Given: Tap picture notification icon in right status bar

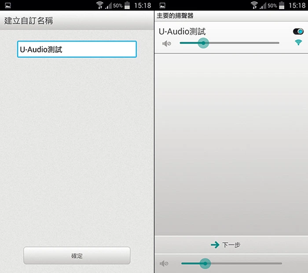Looking at the screenshot, I should point(162,6).
